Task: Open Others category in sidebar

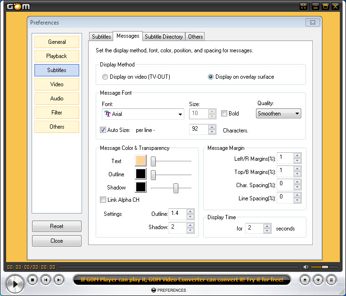Action: pos(57,127)
